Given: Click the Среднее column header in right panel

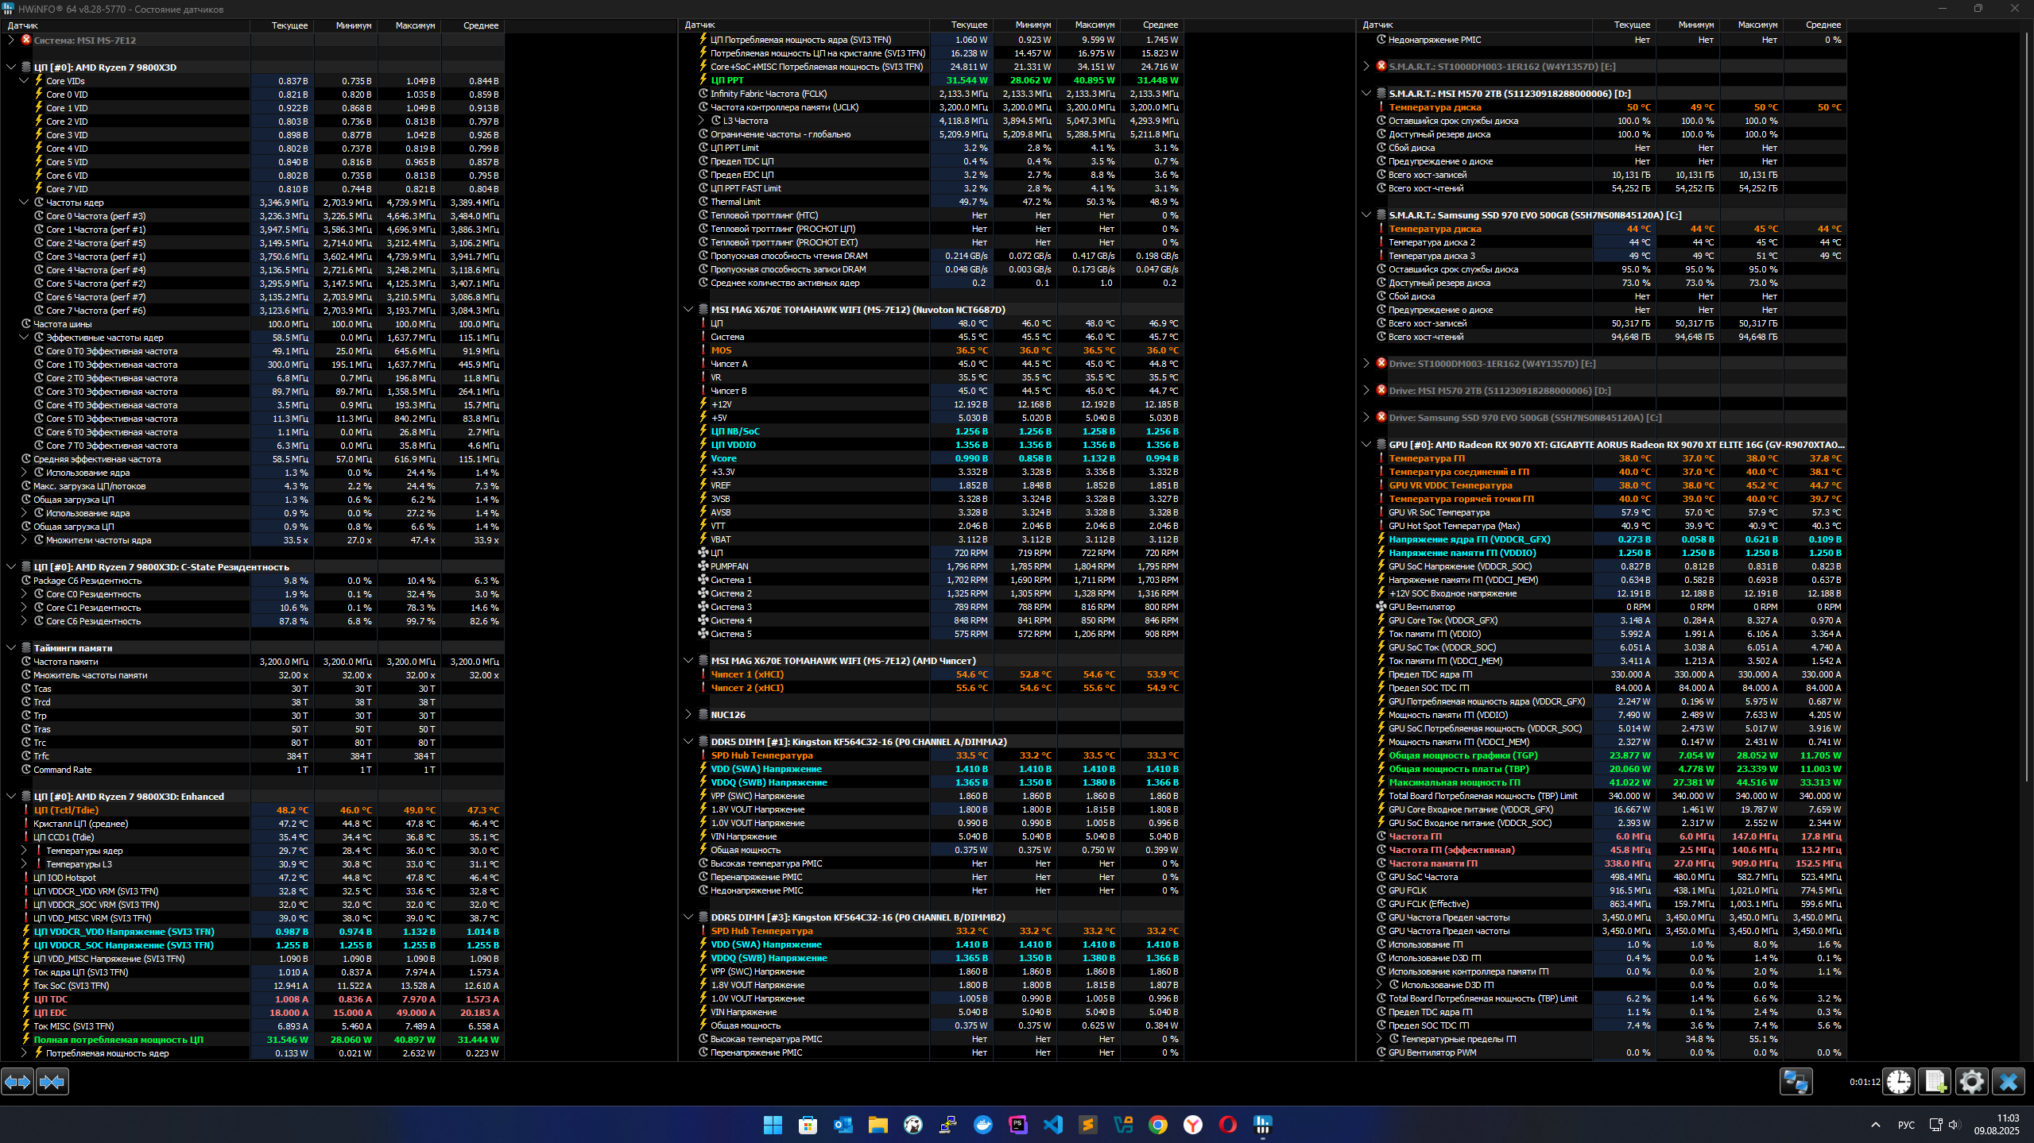Looking at the screenshot, I should pyautogui.click(x=1823, y=25).
